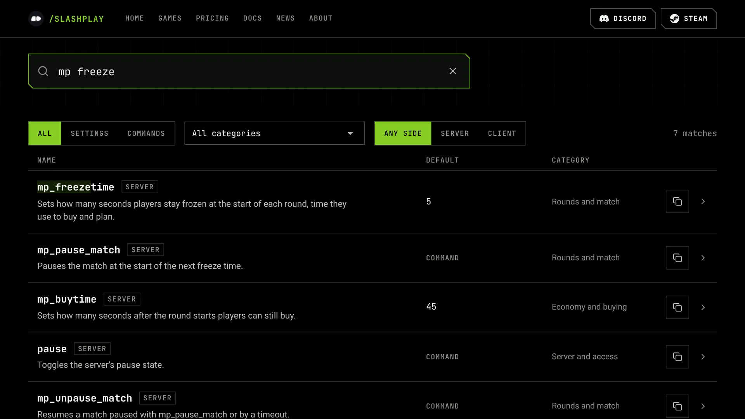Viewport: 745px width, 419px height.
Task: Open the All categories dropdown
Action: click(275, 133)
